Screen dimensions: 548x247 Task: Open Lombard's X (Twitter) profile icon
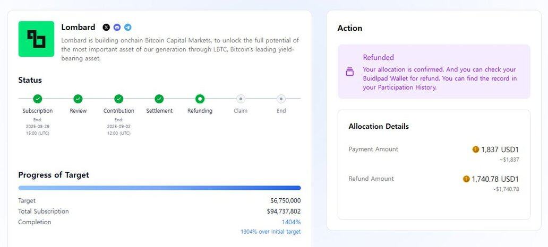click(x=106, y=27)
